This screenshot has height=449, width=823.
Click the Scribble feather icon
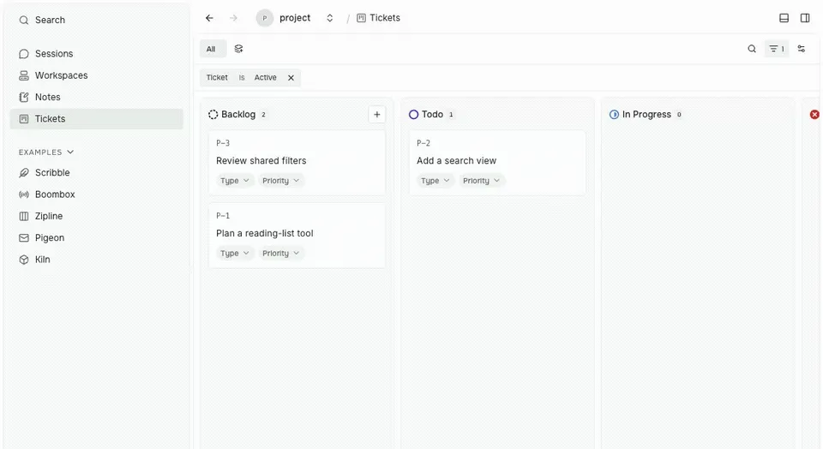[x=24, y=172]
